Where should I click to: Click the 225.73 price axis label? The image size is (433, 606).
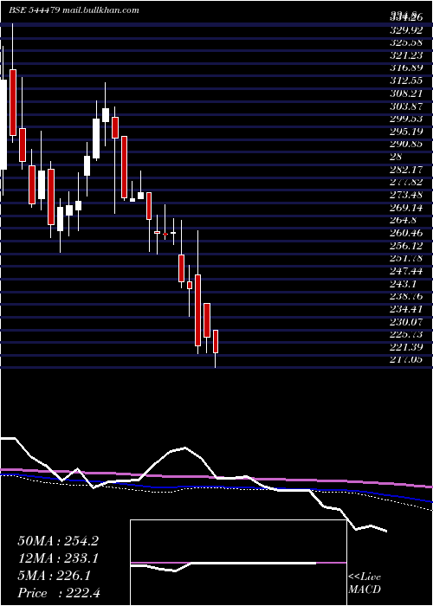[x=405, y=334]
